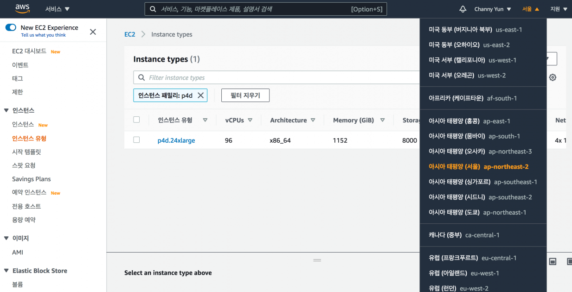Click the AWS home logo
The height and width of the screenshot is (292, 572).
pyautogui.click(x=22, y=9)
